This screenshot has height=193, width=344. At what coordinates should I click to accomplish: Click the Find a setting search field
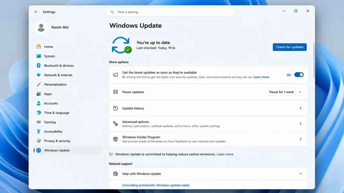click(170, 12)
